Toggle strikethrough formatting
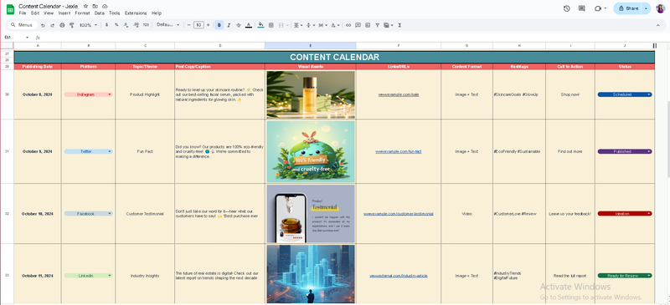The width and height of the screenshot is (670, 305). [239, 25]
